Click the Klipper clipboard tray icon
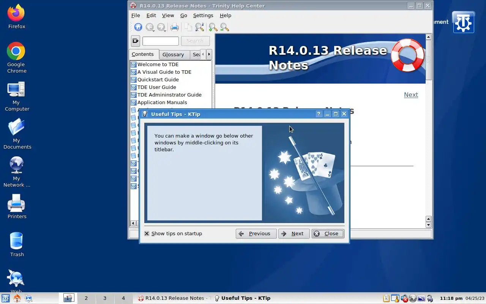The height and width of the screenshot is (304, 486). tap(386, 298)
